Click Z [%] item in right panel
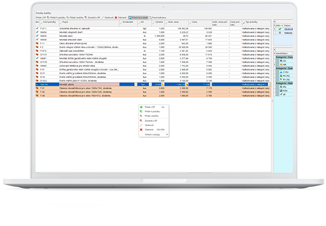 pyautogui.click(x=286, y=72)
